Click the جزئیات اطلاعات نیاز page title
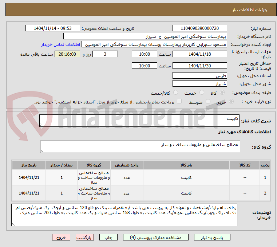 [249, 10]
